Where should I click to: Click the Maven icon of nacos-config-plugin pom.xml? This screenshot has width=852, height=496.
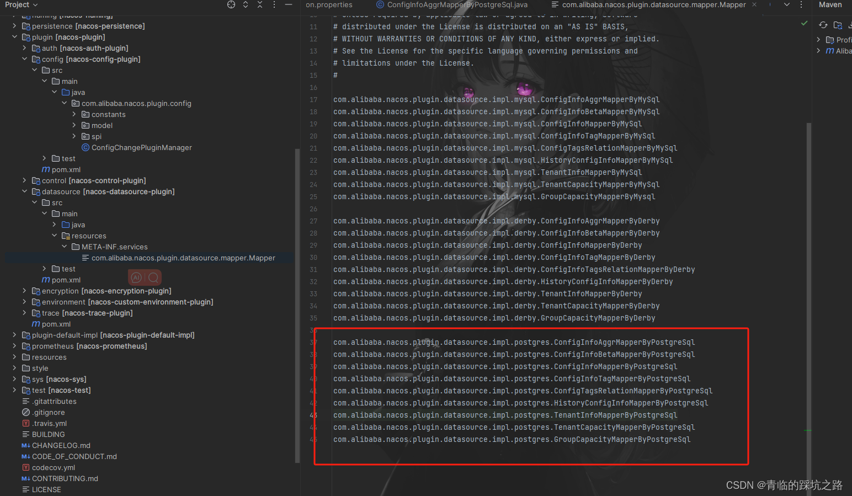[x=46, y=169]
